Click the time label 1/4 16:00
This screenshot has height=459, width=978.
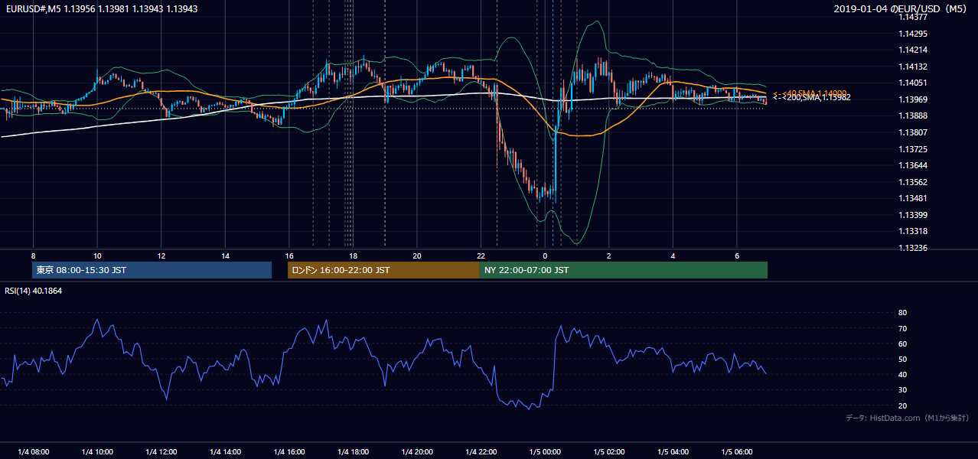pos(289,452)
